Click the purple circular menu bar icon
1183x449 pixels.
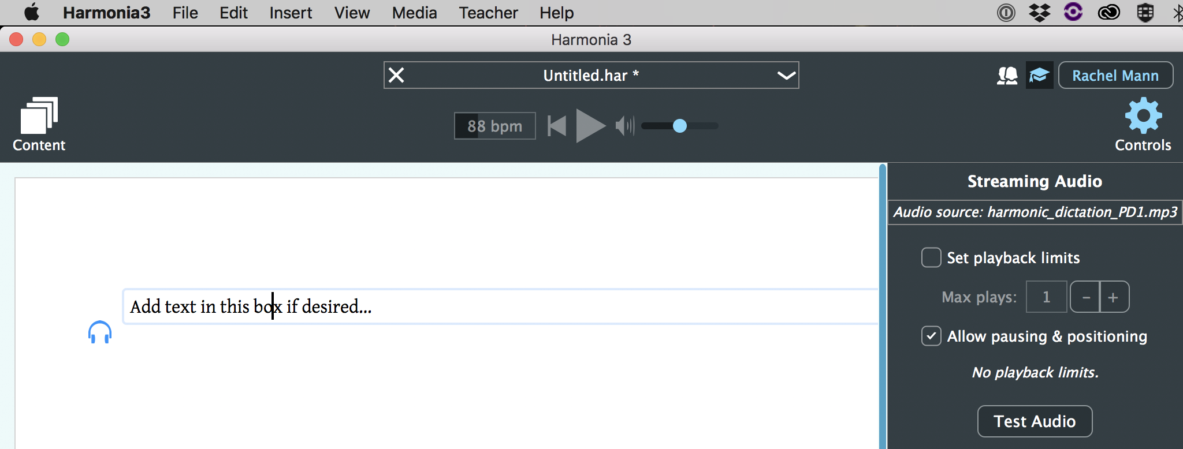[x=1073, y=12]
